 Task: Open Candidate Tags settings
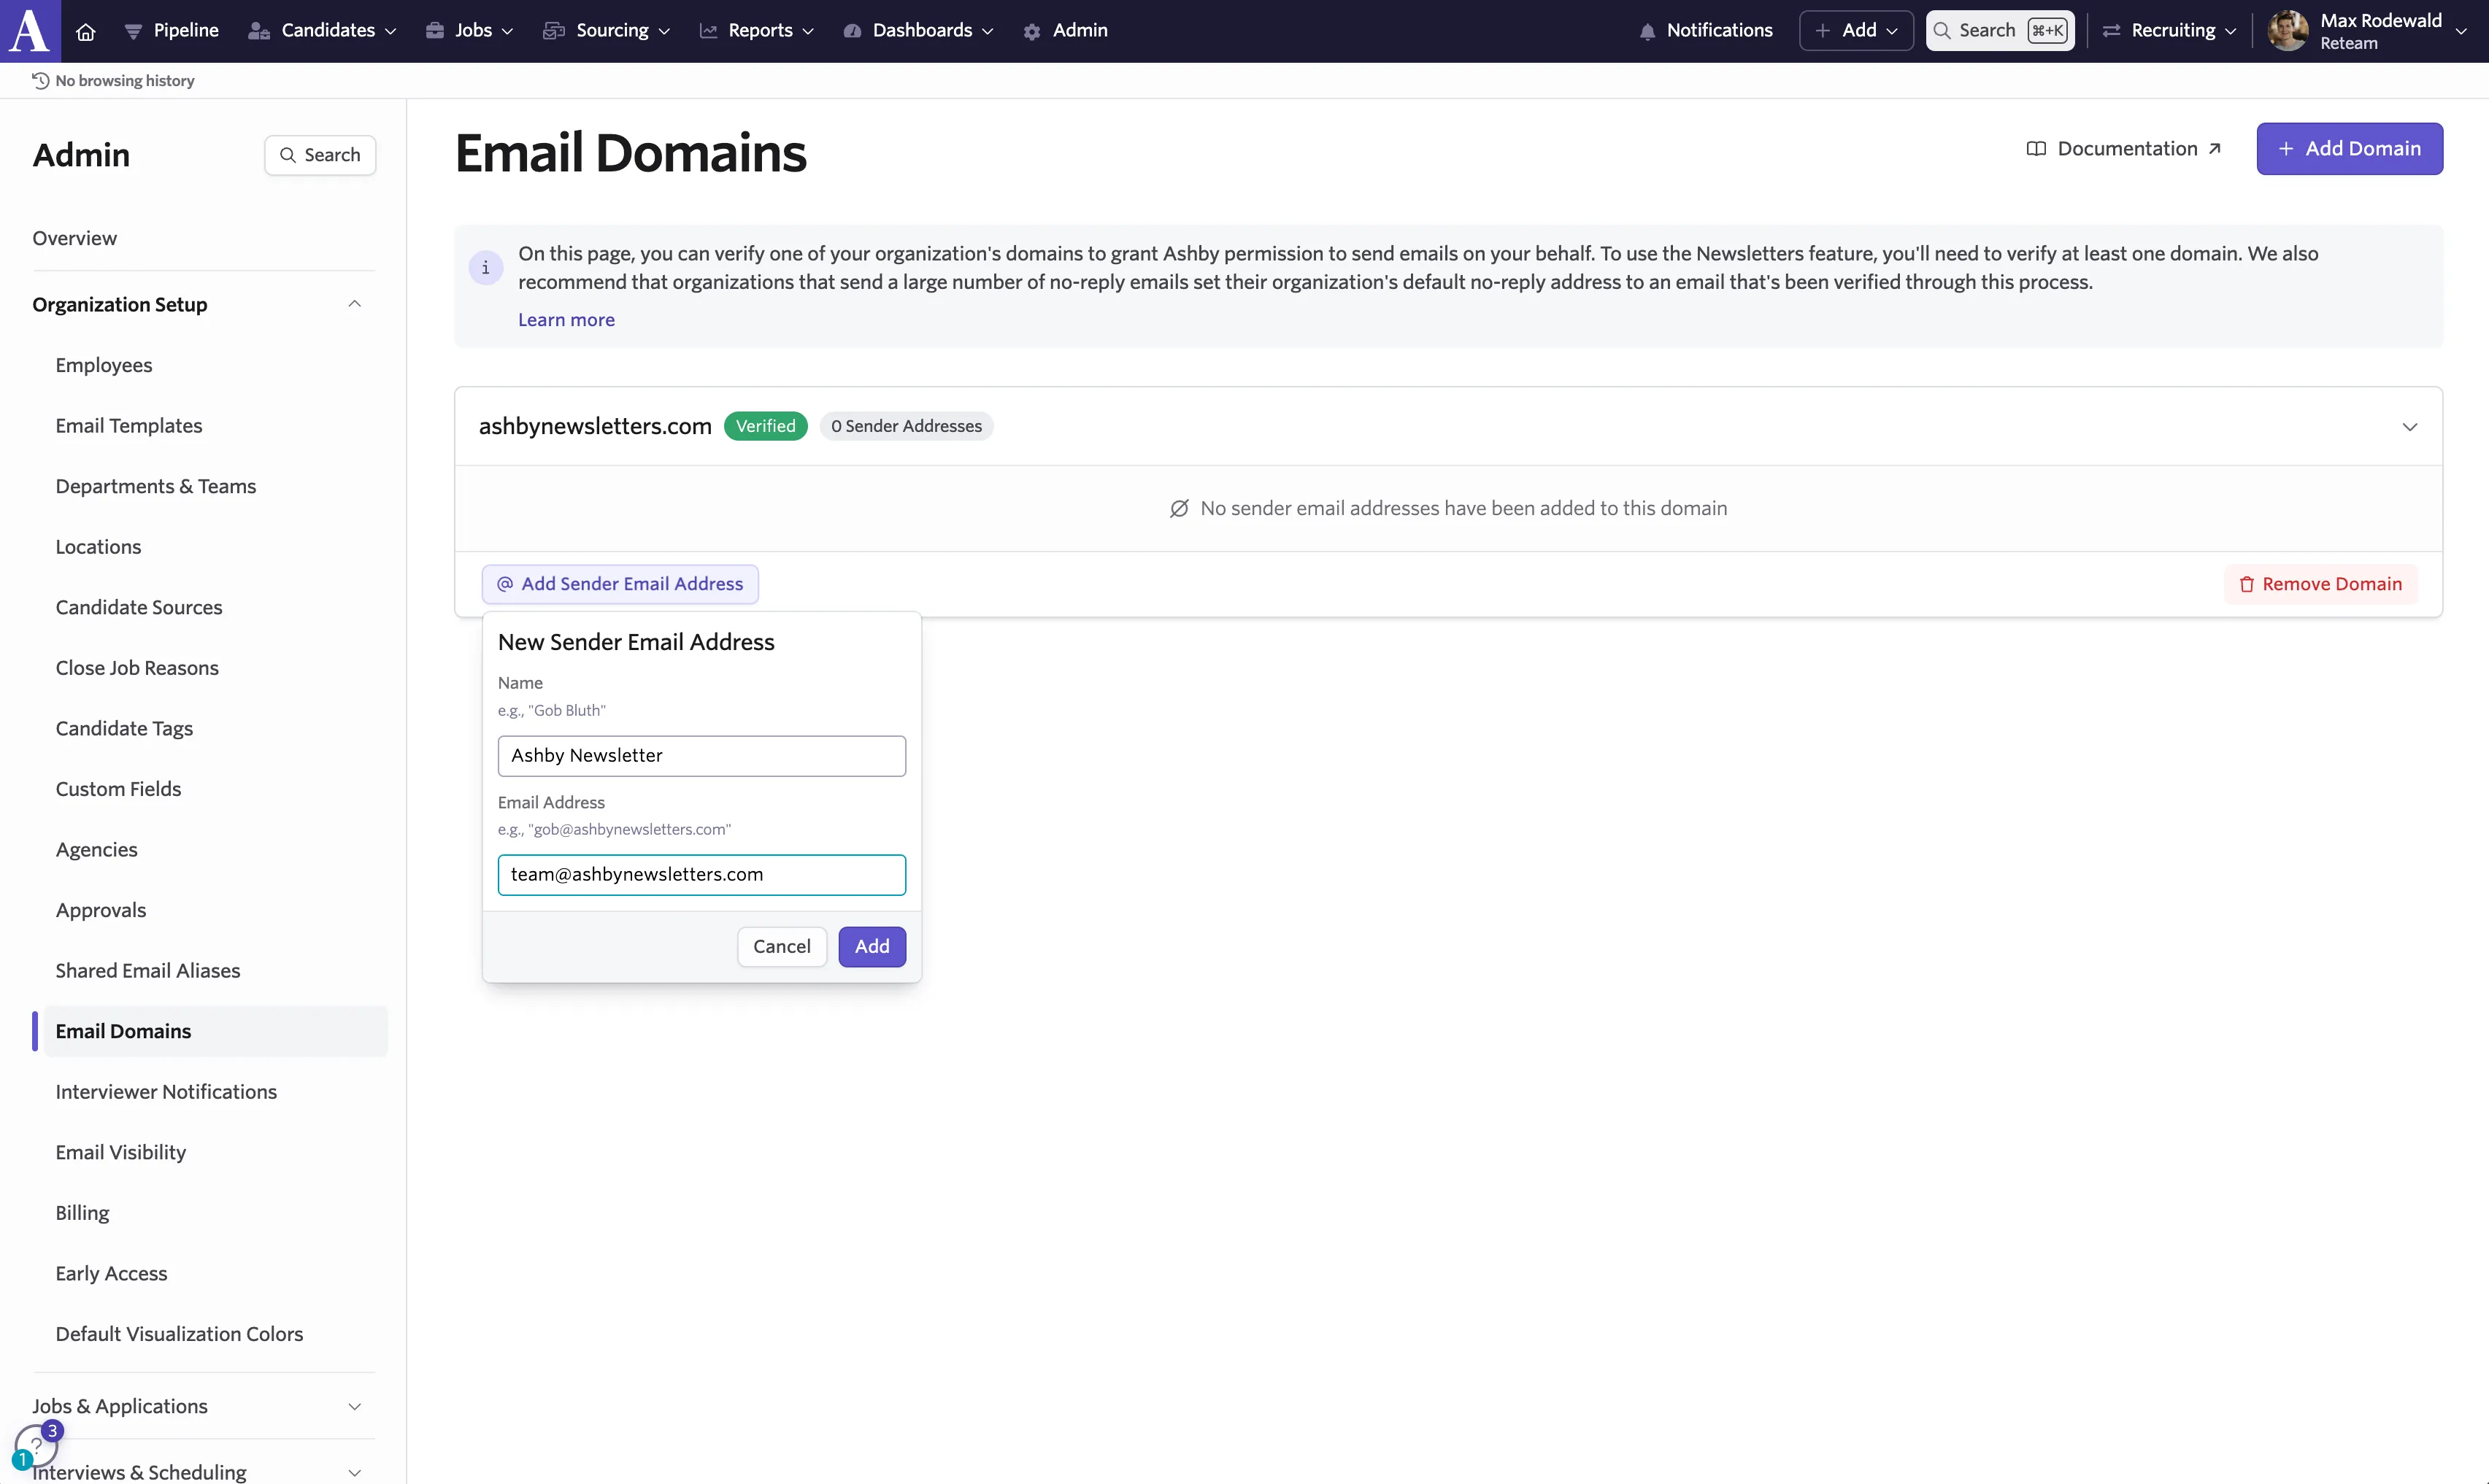tap(124, 729)
